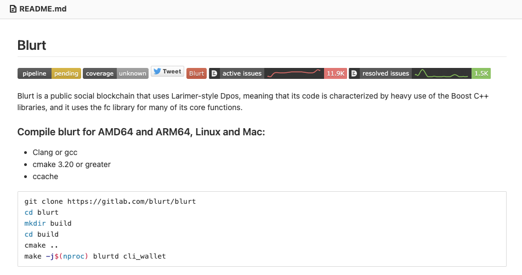Screen dimensions: 522x275
Task: Click the 'Clang or gcc' list item
Action: click(x=55, y=152)
